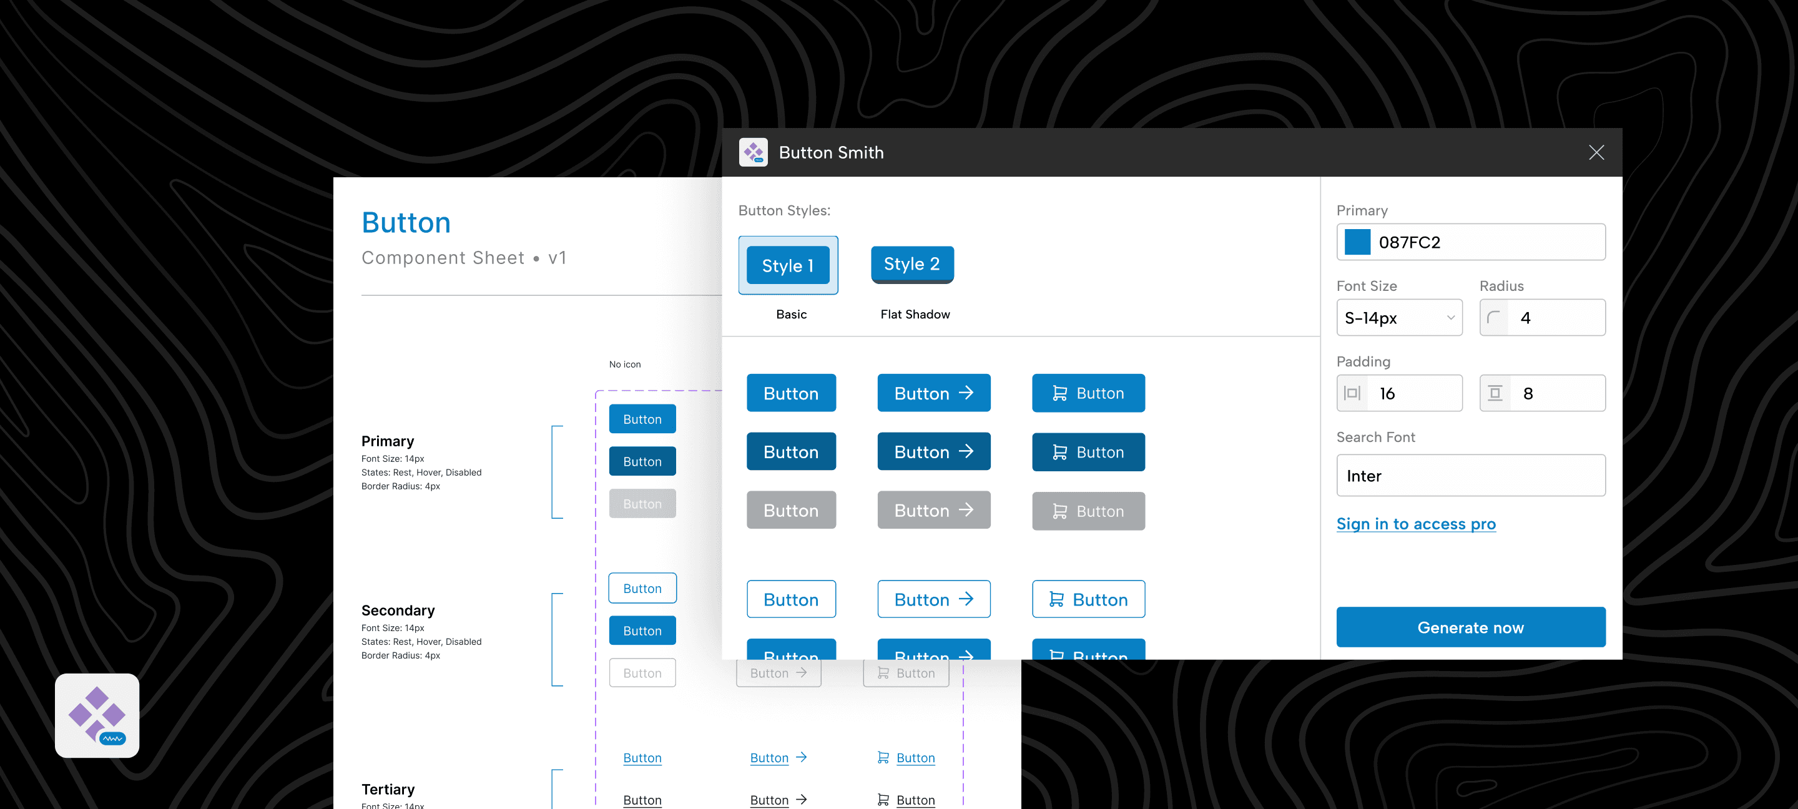The image size is (1798, 809).
Task: Click the "Tertiary" heading on the component sheet
Action: pyautogui.click(x=388, y=789)
